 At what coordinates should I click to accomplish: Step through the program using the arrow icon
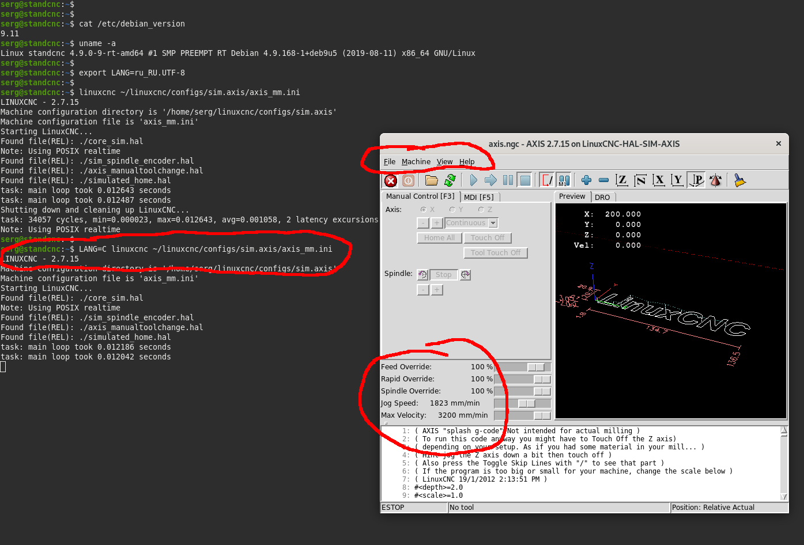pyautogui.click(x=490, y=181)
